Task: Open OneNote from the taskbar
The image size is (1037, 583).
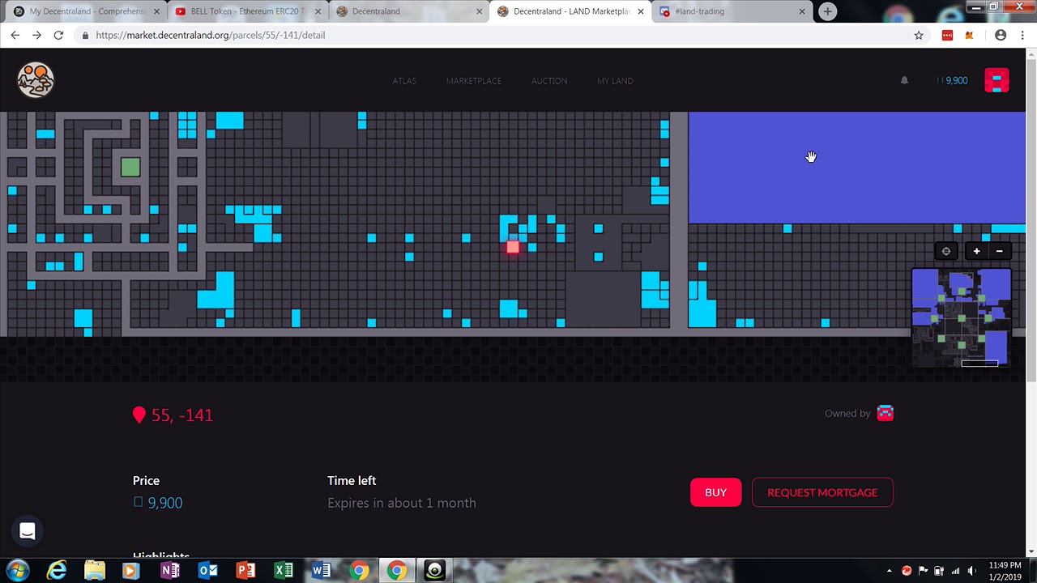Action: [x=170, y=571]
